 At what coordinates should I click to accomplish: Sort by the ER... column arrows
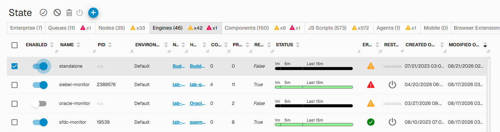pos(377,45)
